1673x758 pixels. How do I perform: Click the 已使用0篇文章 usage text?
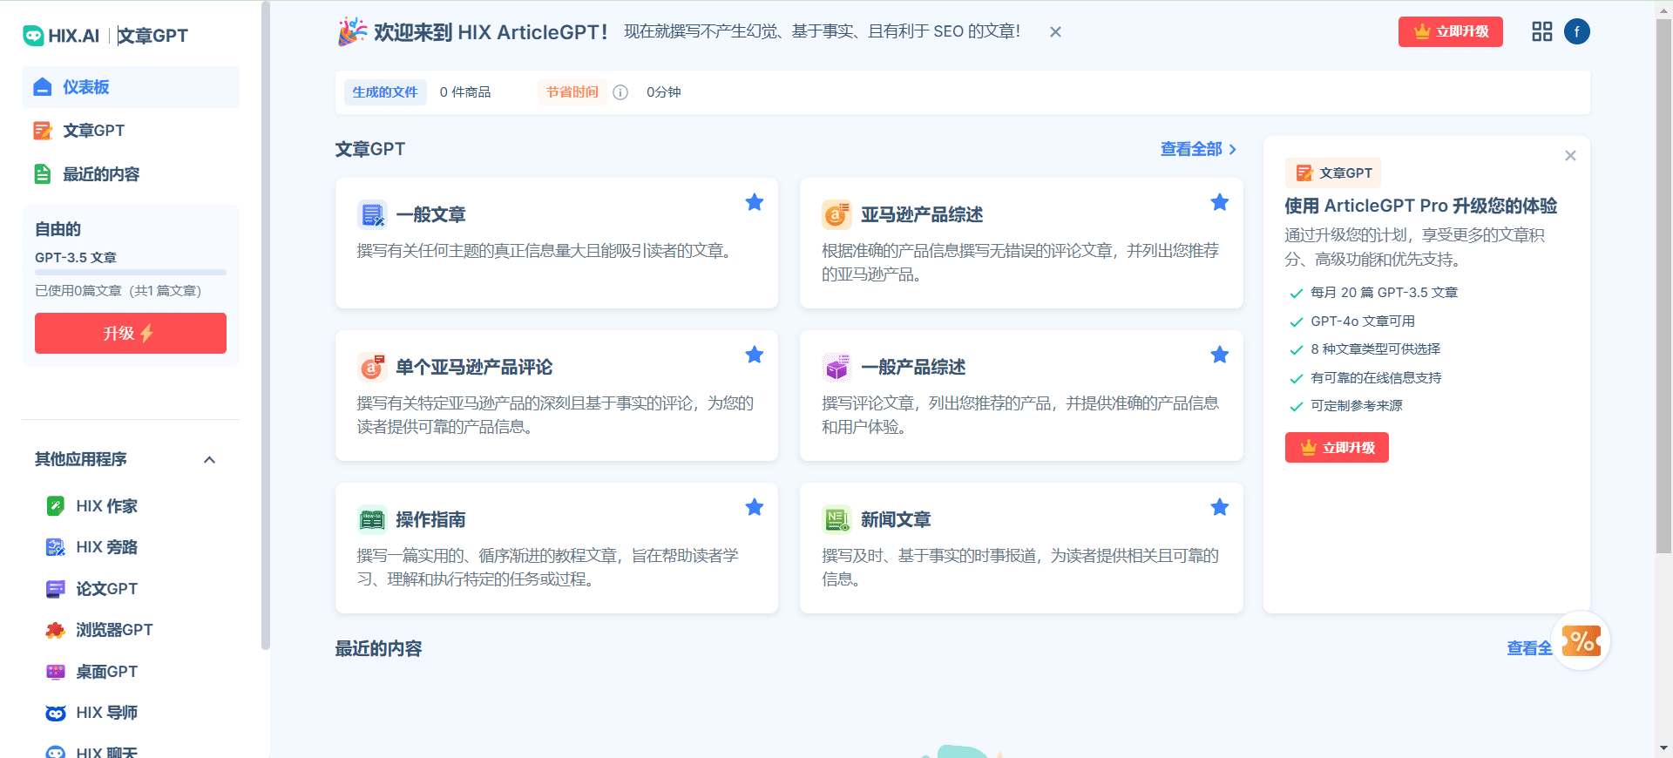click(x=118, y=291)
